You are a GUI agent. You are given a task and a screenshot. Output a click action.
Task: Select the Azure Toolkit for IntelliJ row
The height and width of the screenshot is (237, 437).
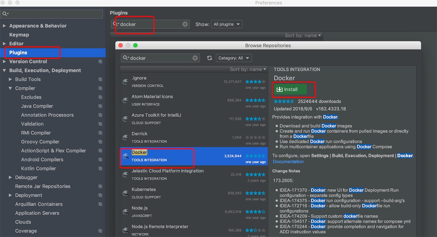(194, 119)
